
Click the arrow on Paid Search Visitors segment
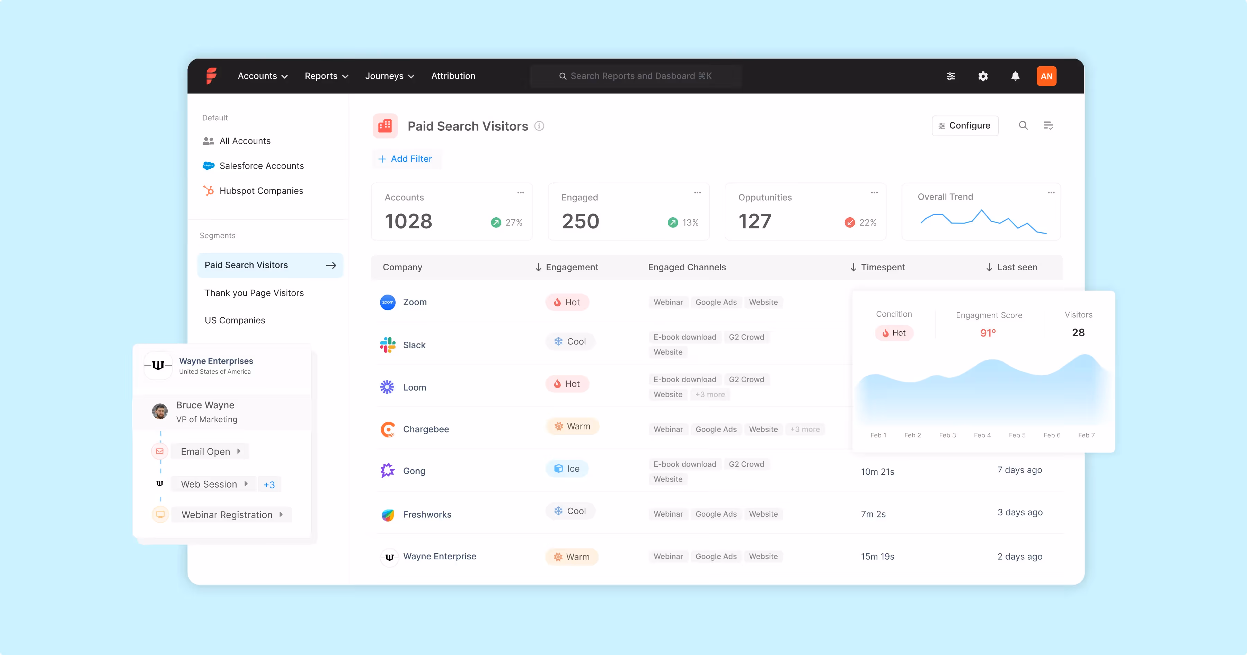[x=331, y=265]
